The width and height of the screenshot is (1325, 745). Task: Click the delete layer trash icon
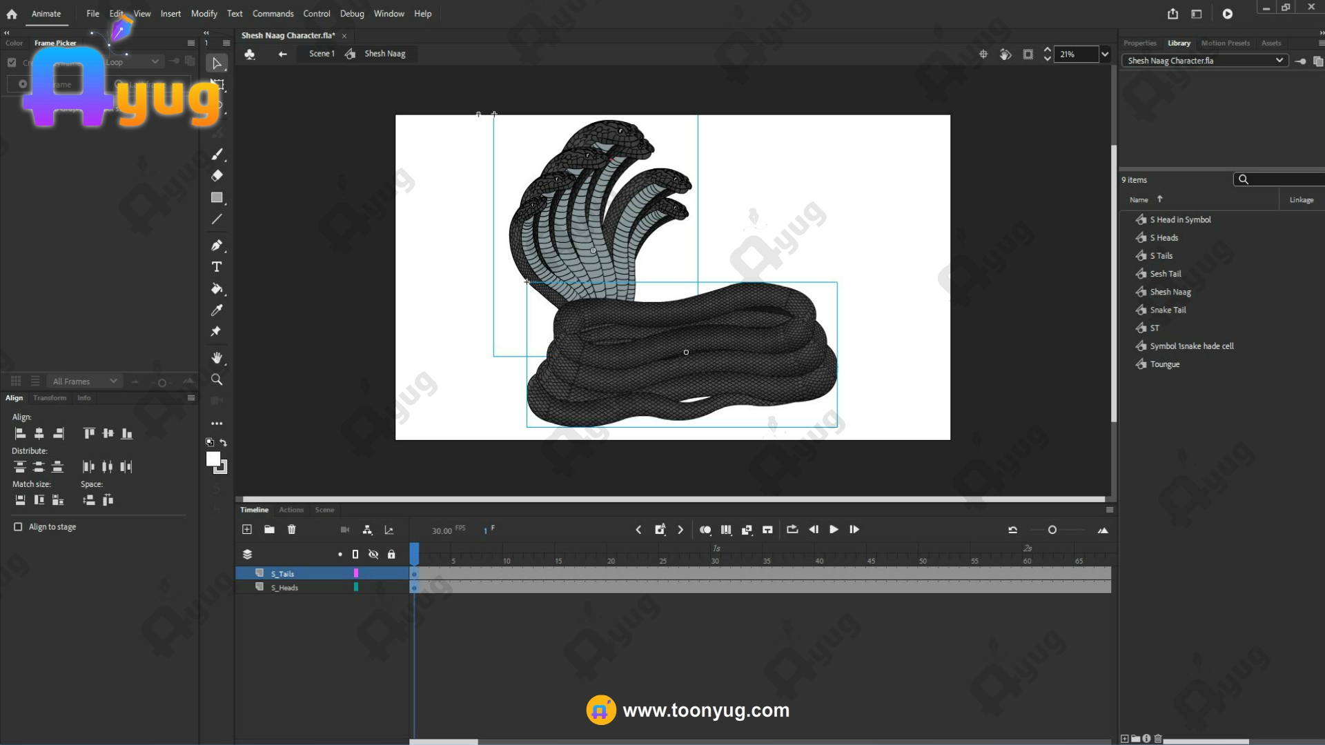[x=291, y=530]
